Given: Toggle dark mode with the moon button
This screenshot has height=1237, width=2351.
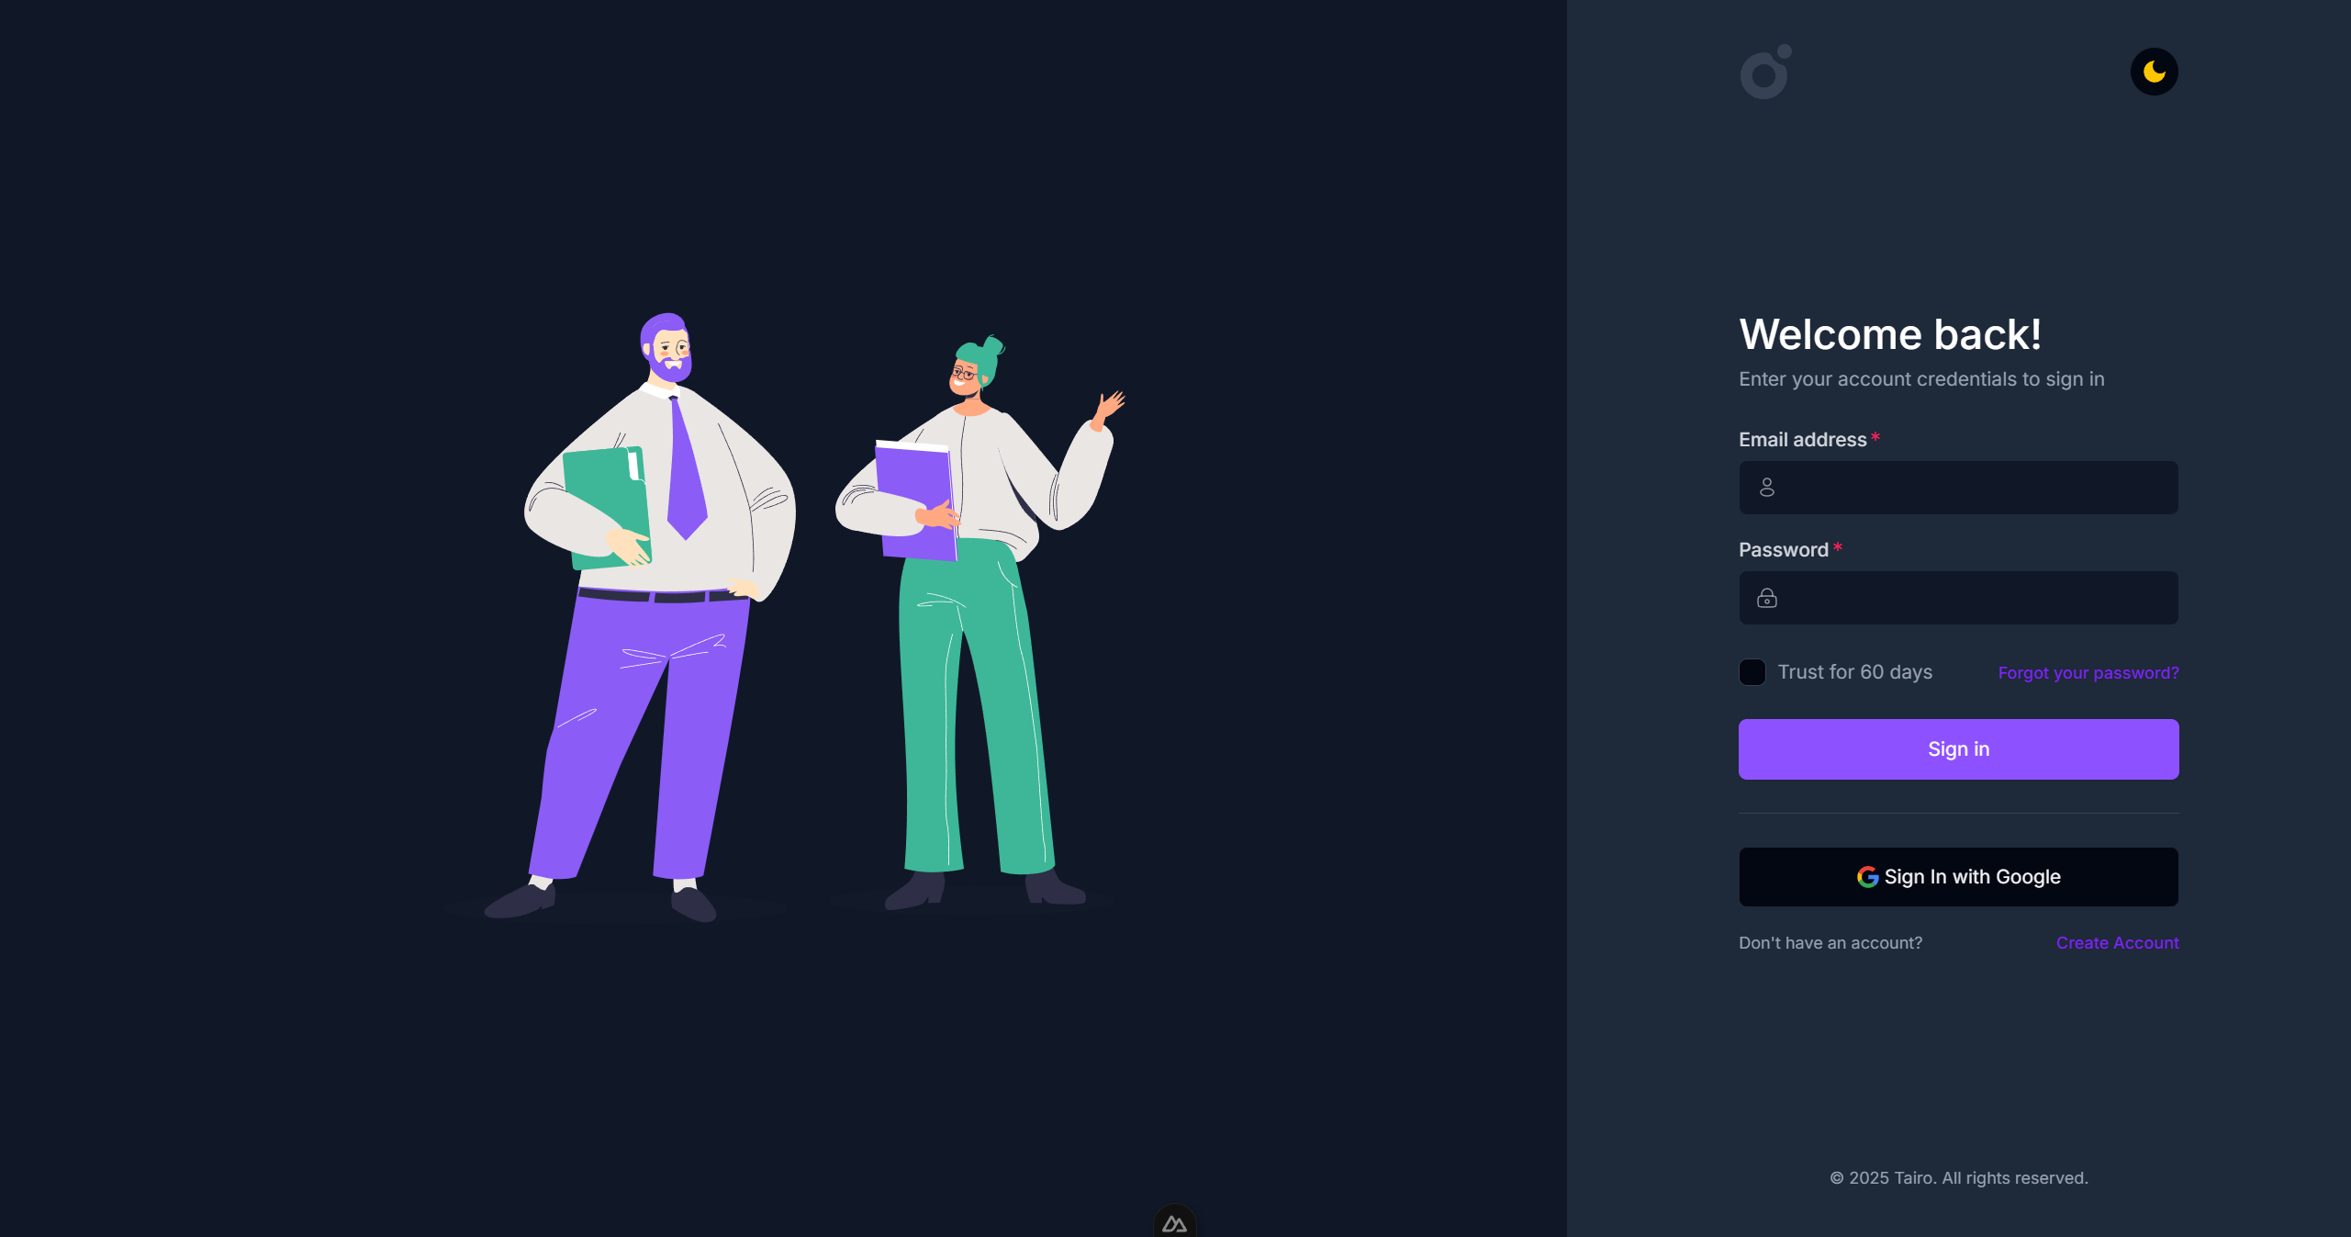Looking at the screenshot, I should pos(2154,72).
